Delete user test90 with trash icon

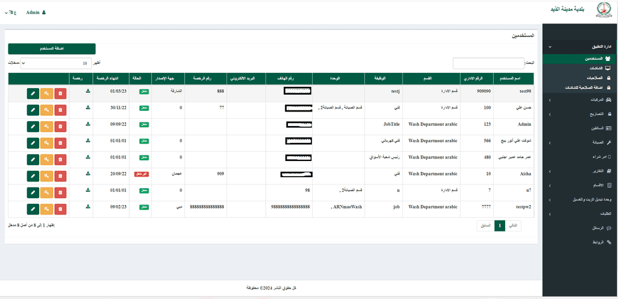point(60,93)
